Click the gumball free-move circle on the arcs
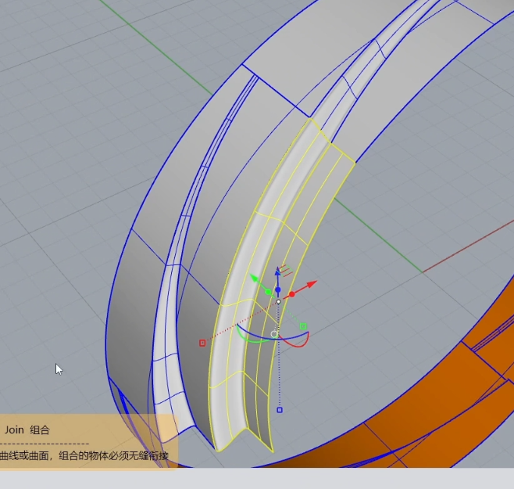The height and width of the screenshot is (489, 514). (274, 334)
